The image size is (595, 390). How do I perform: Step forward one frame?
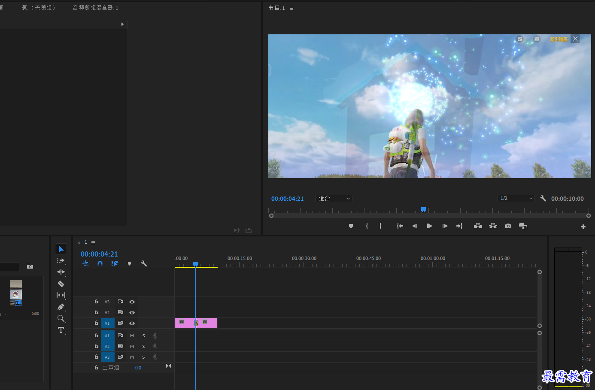[x=445, y=226]
